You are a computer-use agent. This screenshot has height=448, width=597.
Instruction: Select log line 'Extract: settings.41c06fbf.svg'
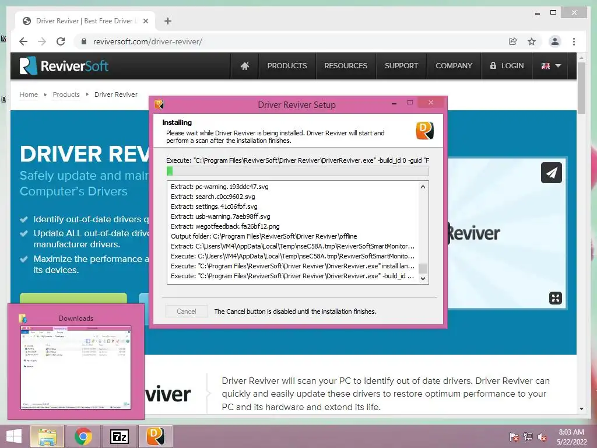point(214,206)
